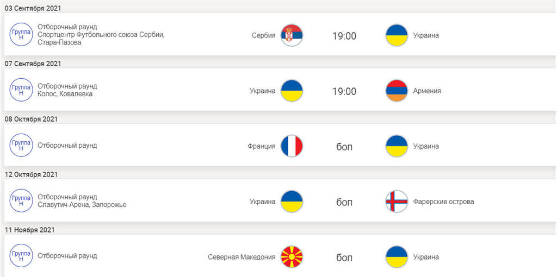Open the Сербия team name link

[263, 36]
